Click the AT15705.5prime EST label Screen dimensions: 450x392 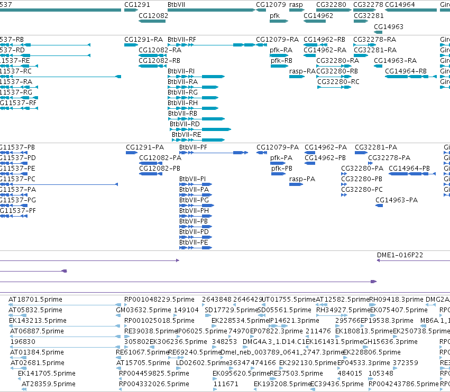click(143, 363)
